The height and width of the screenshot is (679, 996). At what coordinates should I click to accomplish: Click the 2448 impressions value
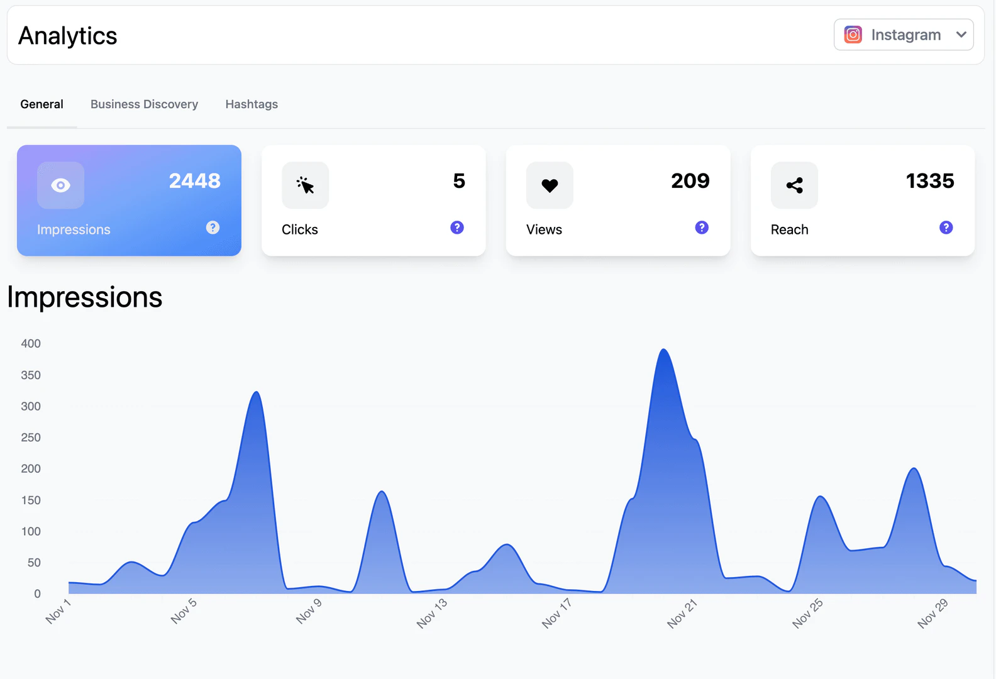tap(195, 181)
